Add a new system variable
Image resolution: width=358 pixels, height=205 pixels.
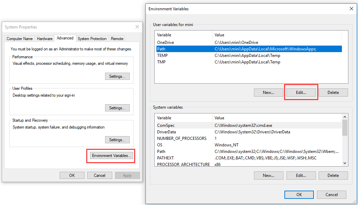point(268,175)
